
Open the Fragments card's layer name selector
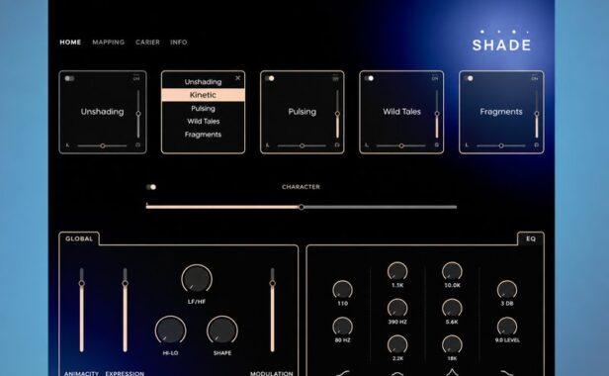click(501, 112)
